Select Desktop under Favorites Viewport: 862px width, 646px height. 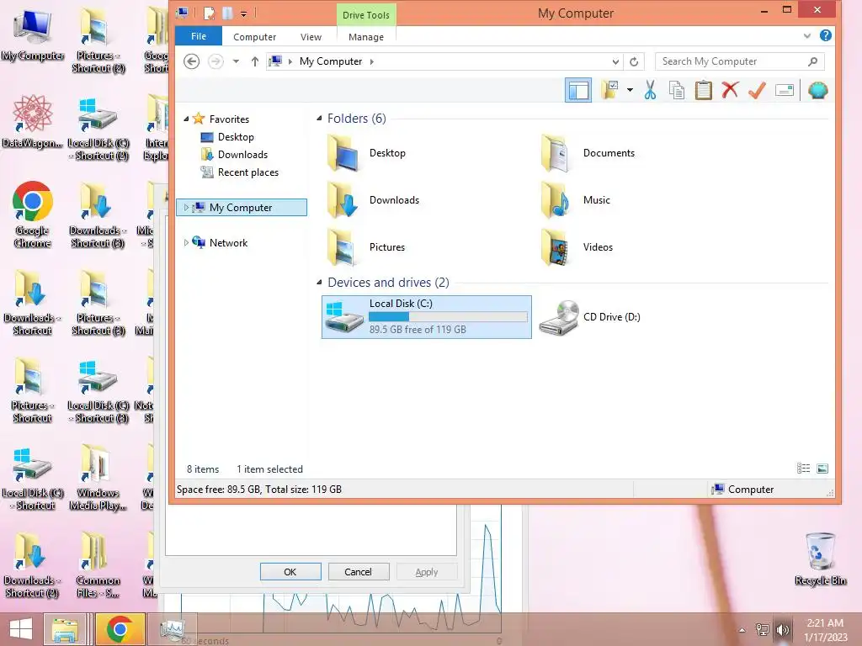227,137
